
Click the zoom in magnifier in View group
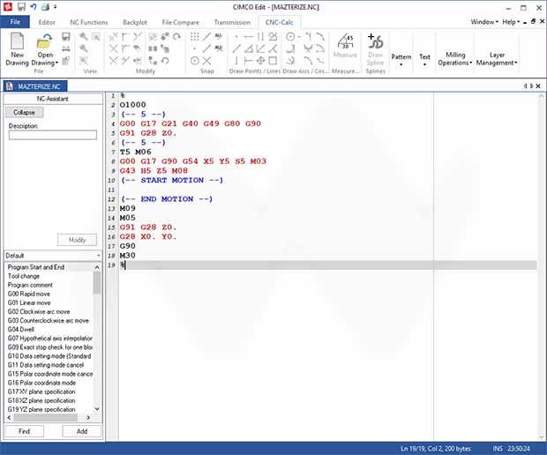[84, 37]
